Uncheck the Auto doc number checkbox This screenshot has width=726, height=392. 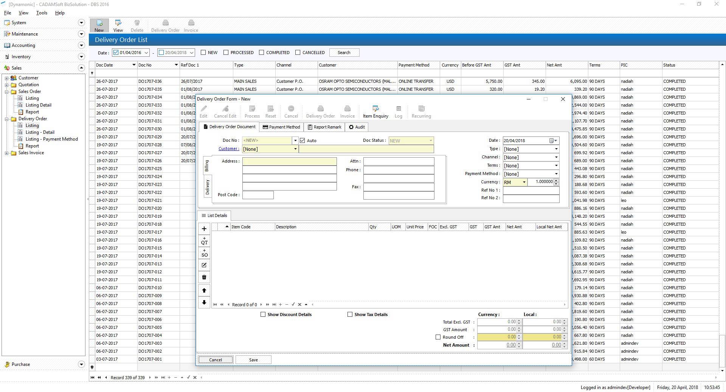click(302, 141)
